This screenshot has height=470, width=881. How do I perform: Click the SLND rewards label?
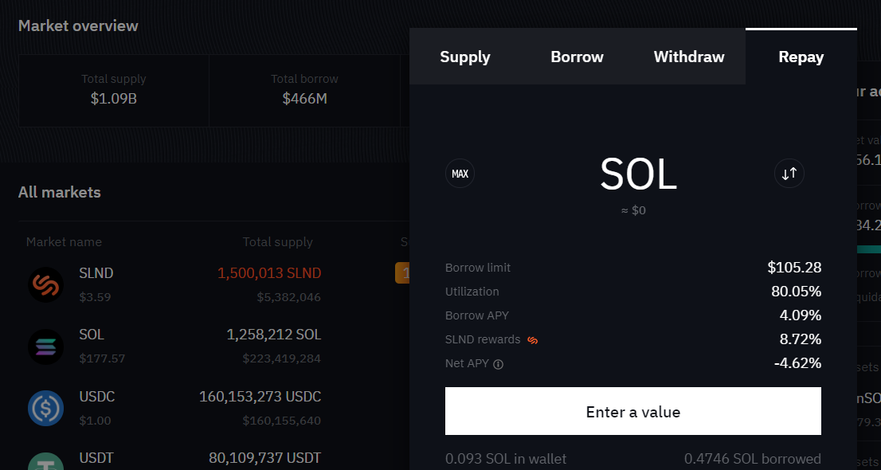click(483, 339)
